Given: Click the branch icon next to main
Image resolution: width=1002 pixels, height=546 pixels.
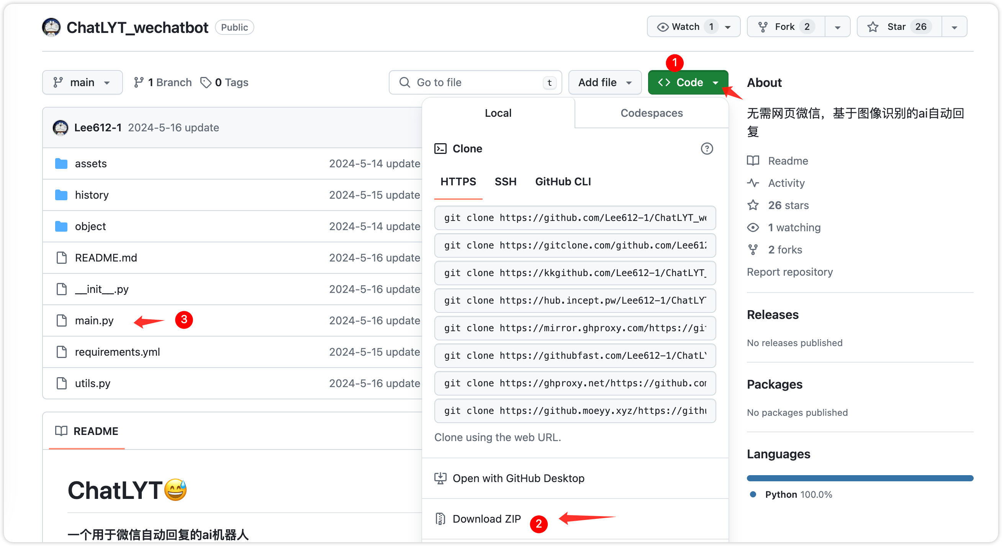Looking at the screenshot, I should point(59,82).
